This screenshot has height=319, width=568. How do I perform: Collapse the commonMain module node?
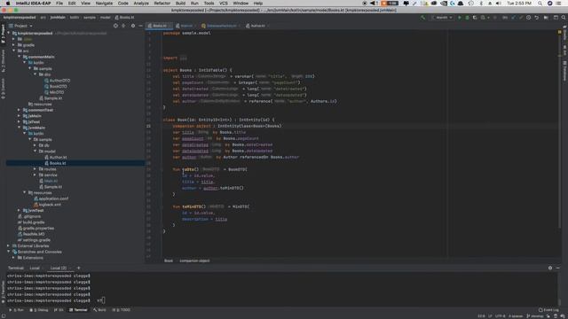point(20,57)
